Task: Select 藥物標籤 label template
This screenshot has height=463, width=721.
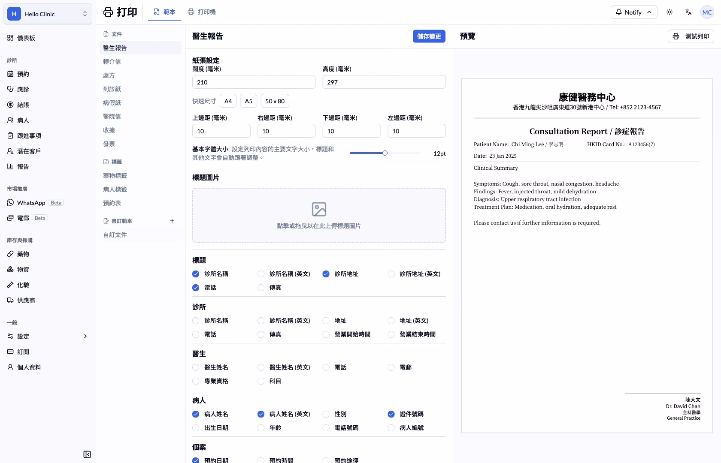Action: [x=140, y=175]
